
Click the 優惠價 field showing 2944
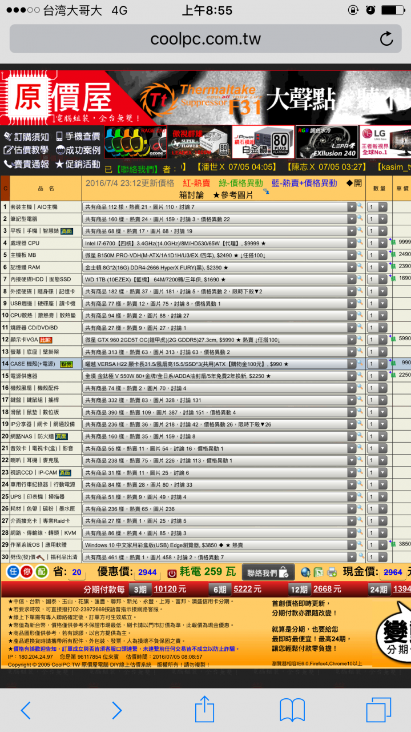pos(147,572)
